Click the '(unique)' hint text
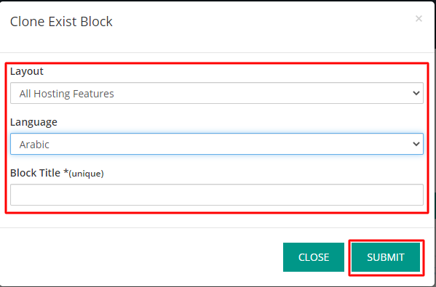 86,174
